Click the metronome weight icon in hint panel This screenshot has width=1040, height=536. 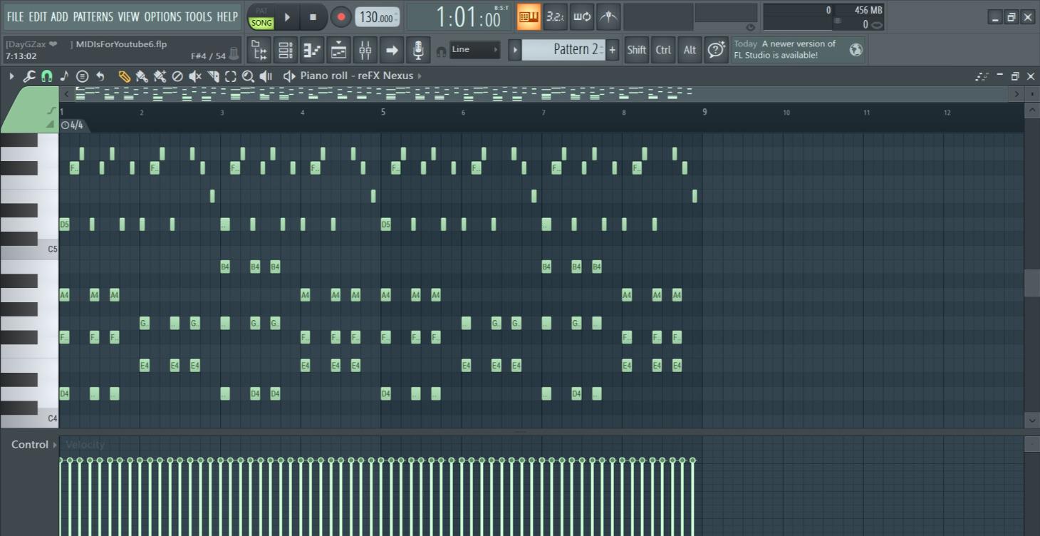pos(234,54)
